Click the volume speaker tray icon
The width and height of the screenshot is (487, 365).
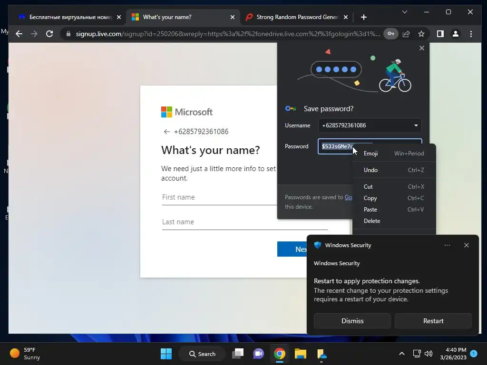[429, 354]
